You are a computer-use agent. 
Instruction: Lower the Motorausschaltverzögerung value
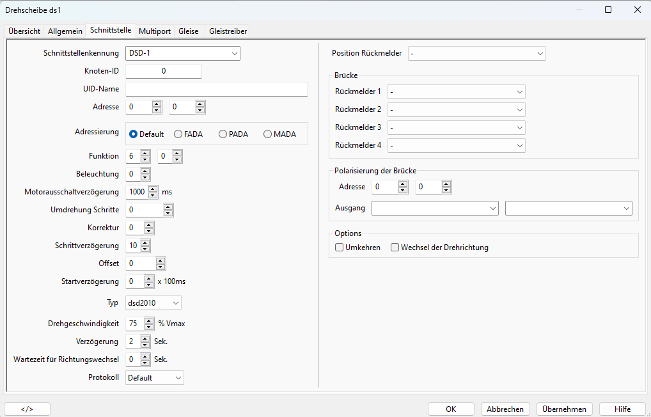point(153,195)
